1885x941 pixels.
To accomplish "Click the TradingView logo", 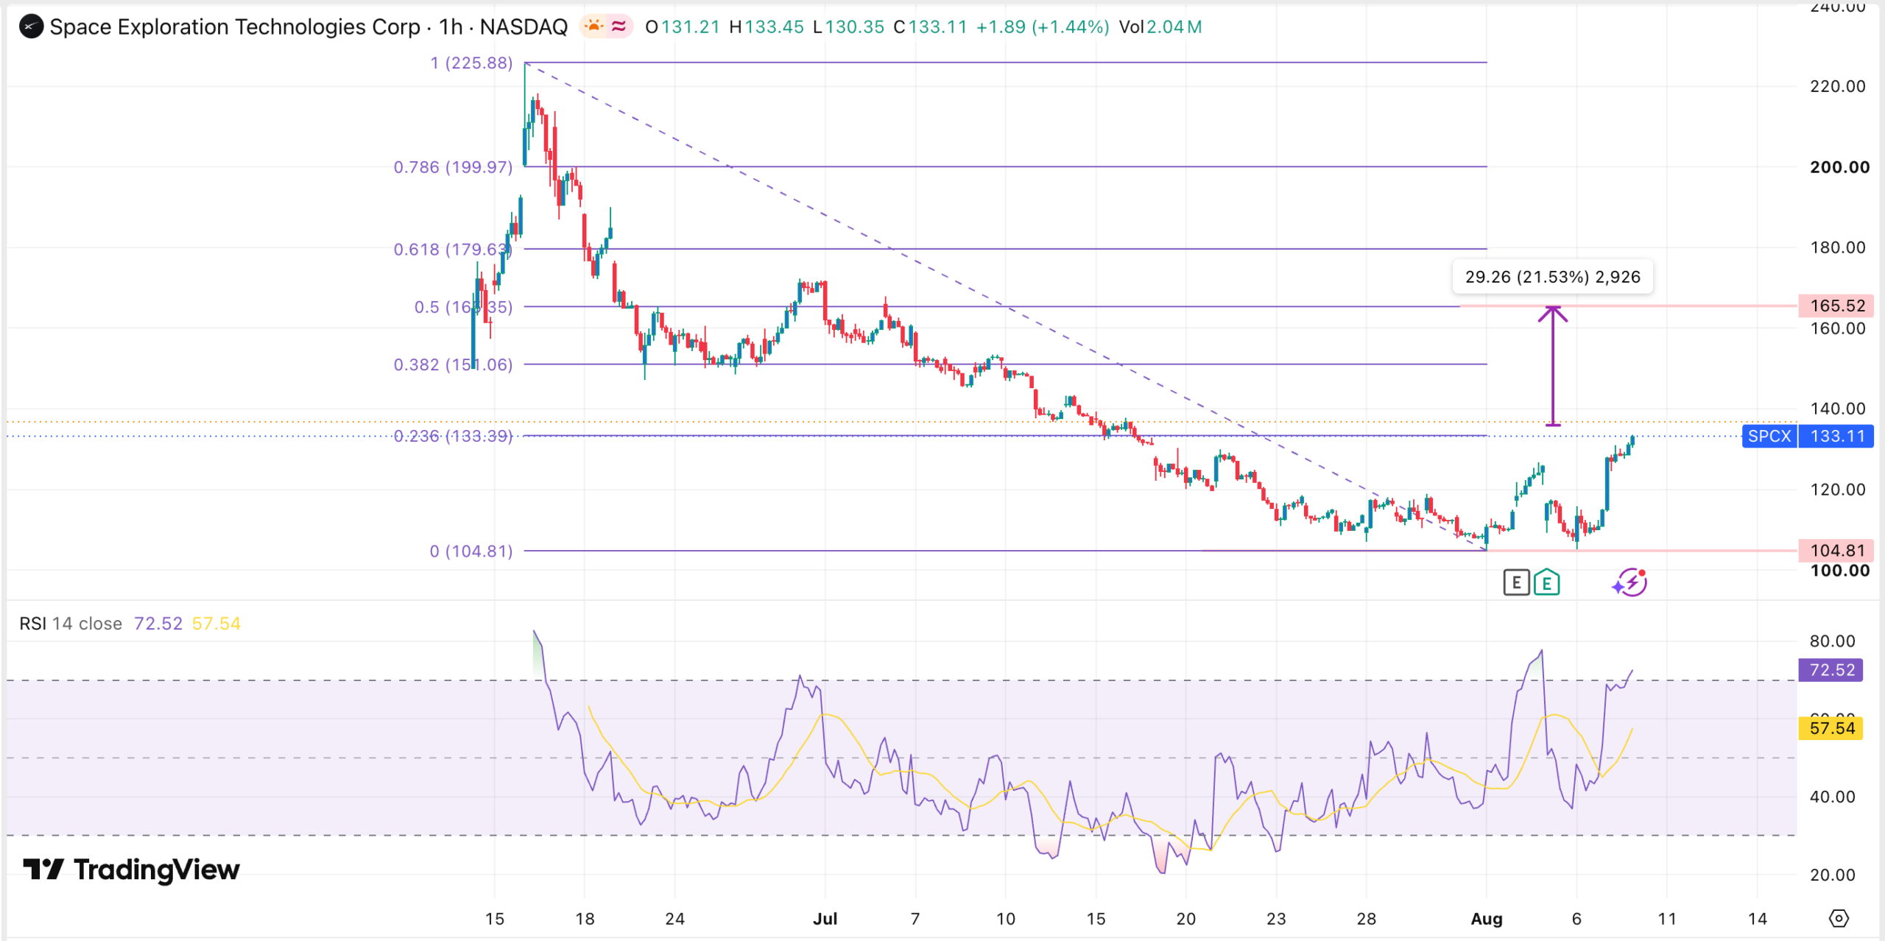I will (x=131, y=870).
